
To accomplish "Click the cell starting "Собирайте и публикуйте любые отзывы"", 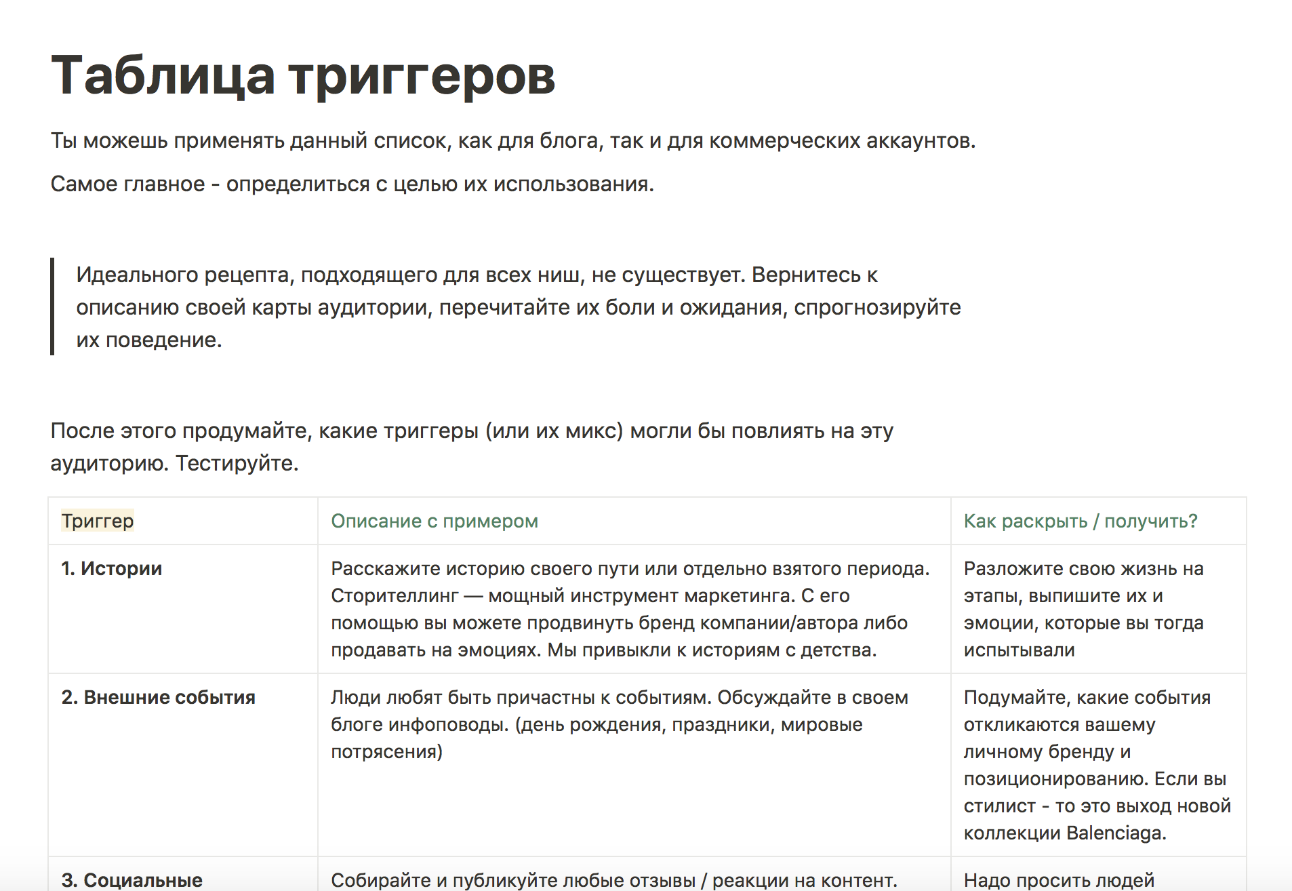I will [x=634, y=874].
